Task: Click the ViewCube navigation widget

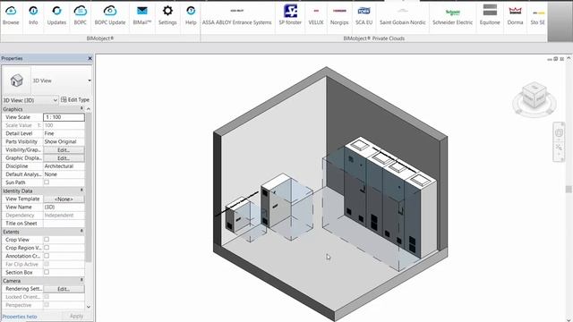Action: click(x=535, y=98)
